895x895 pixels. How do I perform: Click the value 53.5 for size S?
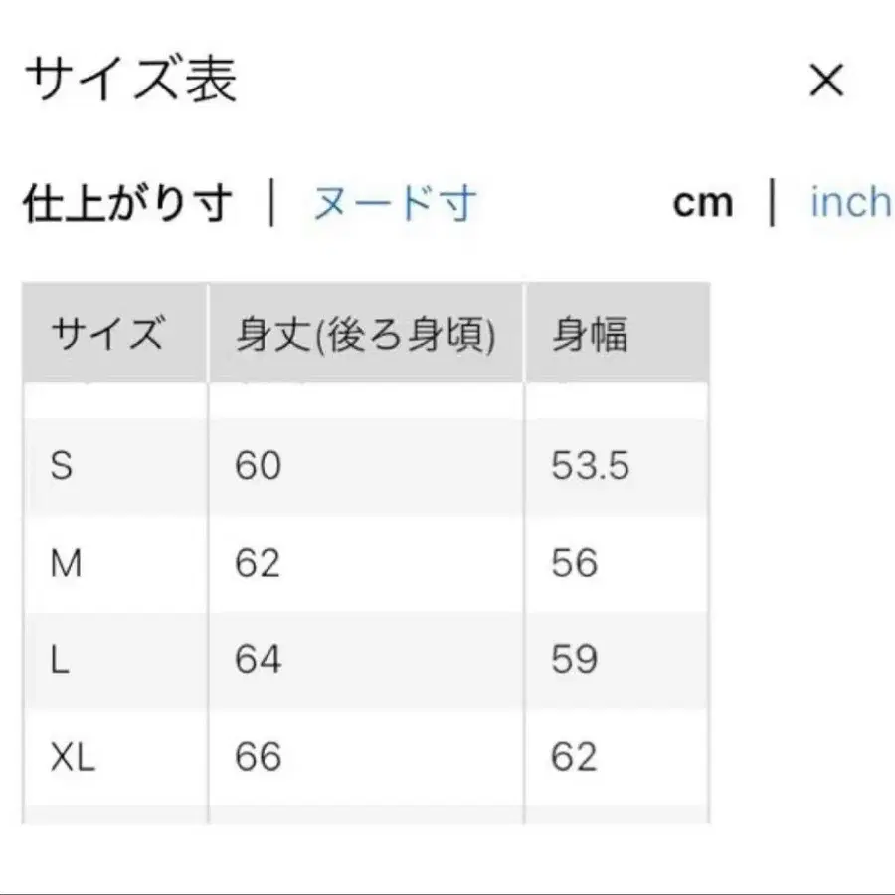click(x=587, y=465)
